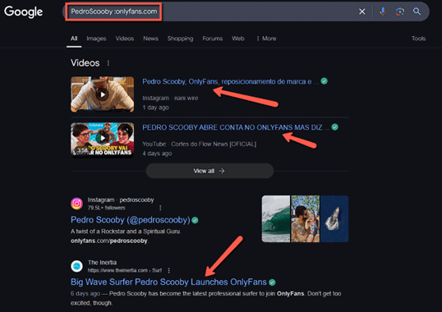Open three-dot menu for Instagram result

160,208
